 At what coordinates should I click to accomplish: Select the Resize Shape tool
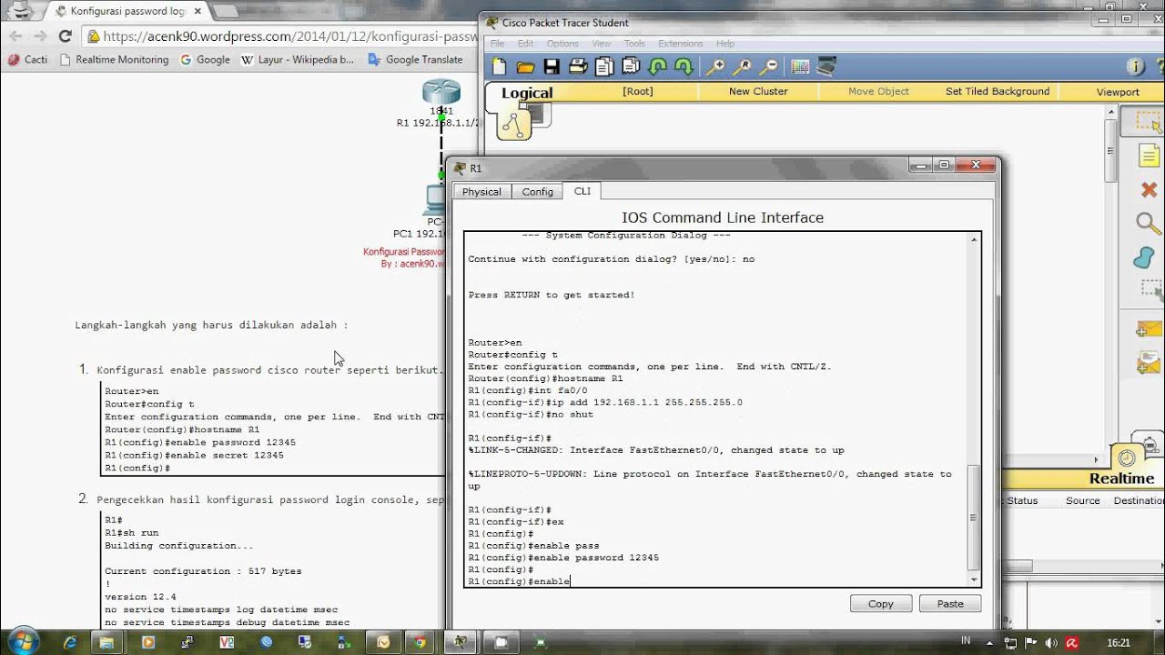pyautogui.click(x=1151, y=290)
